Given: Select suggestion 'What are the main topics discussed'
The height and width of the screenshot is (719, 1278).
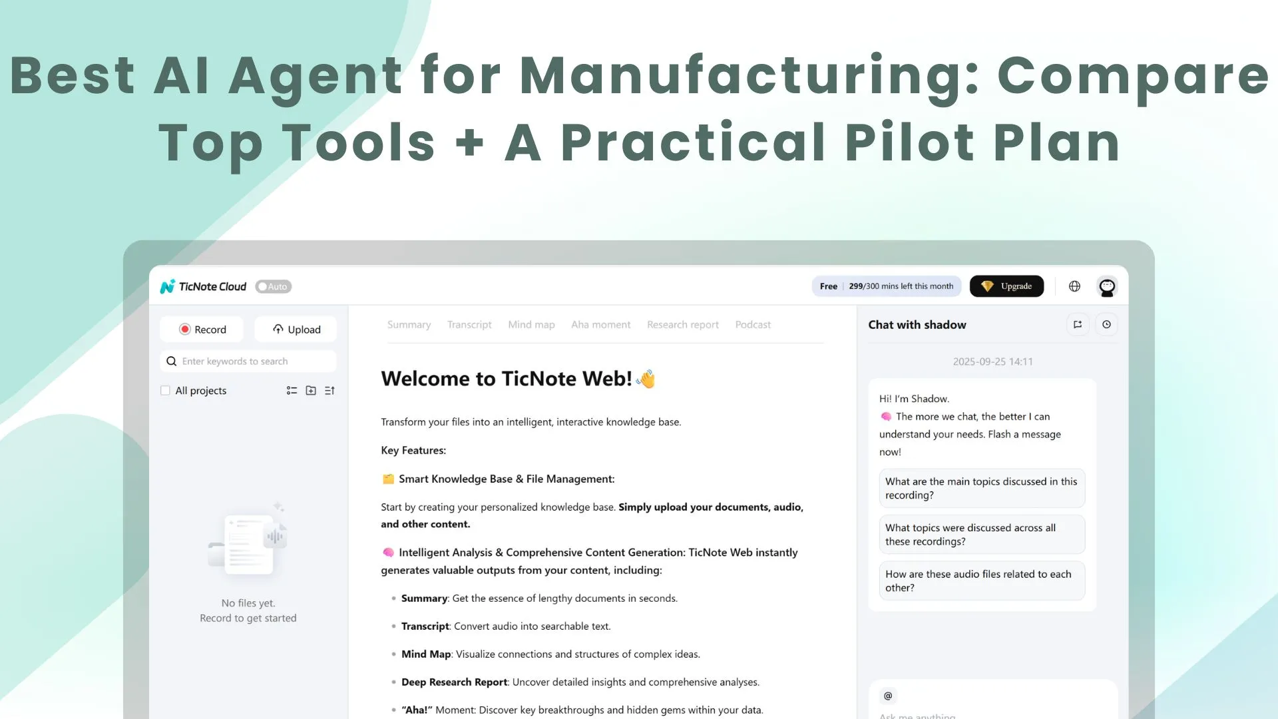Looking at the screenshot, I should 982,488.
